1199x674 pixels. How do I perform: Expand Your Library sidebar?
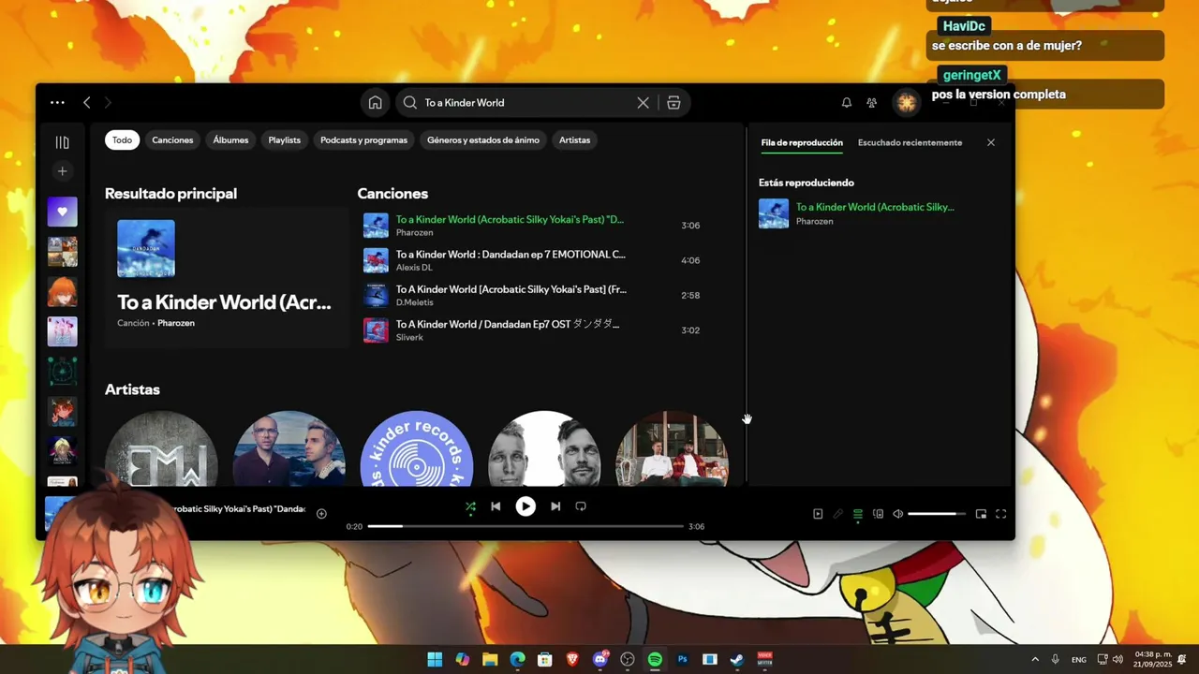tap(62, 142)
